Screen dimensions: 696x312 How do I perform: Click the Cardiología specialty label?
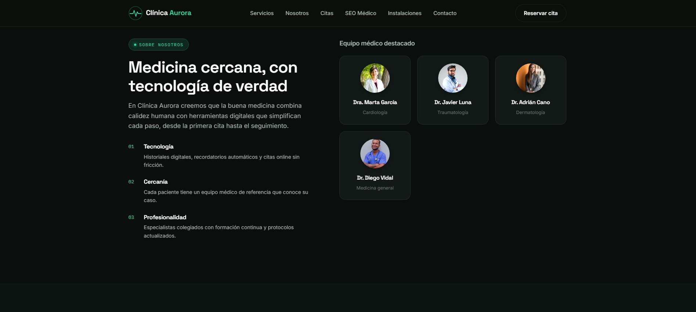point(375,113)
